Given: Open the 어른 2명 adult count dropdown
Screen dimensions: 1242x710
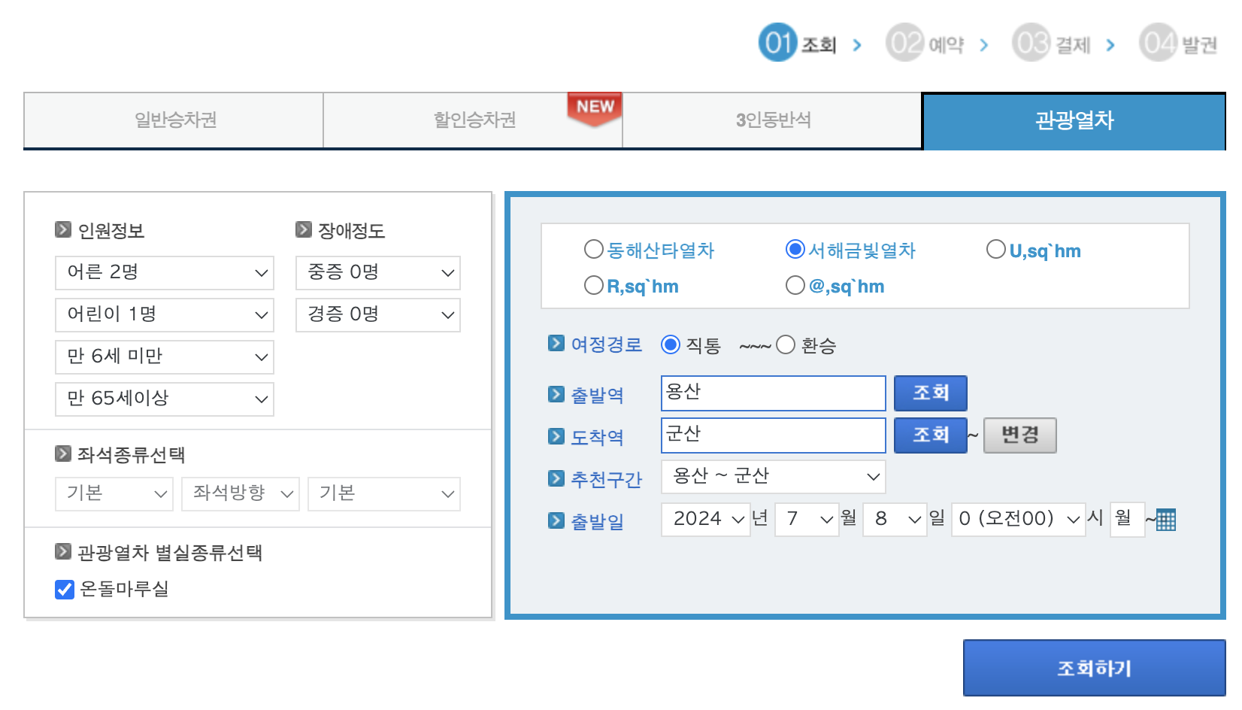Looking at the screenshot, I should point(164,273).
